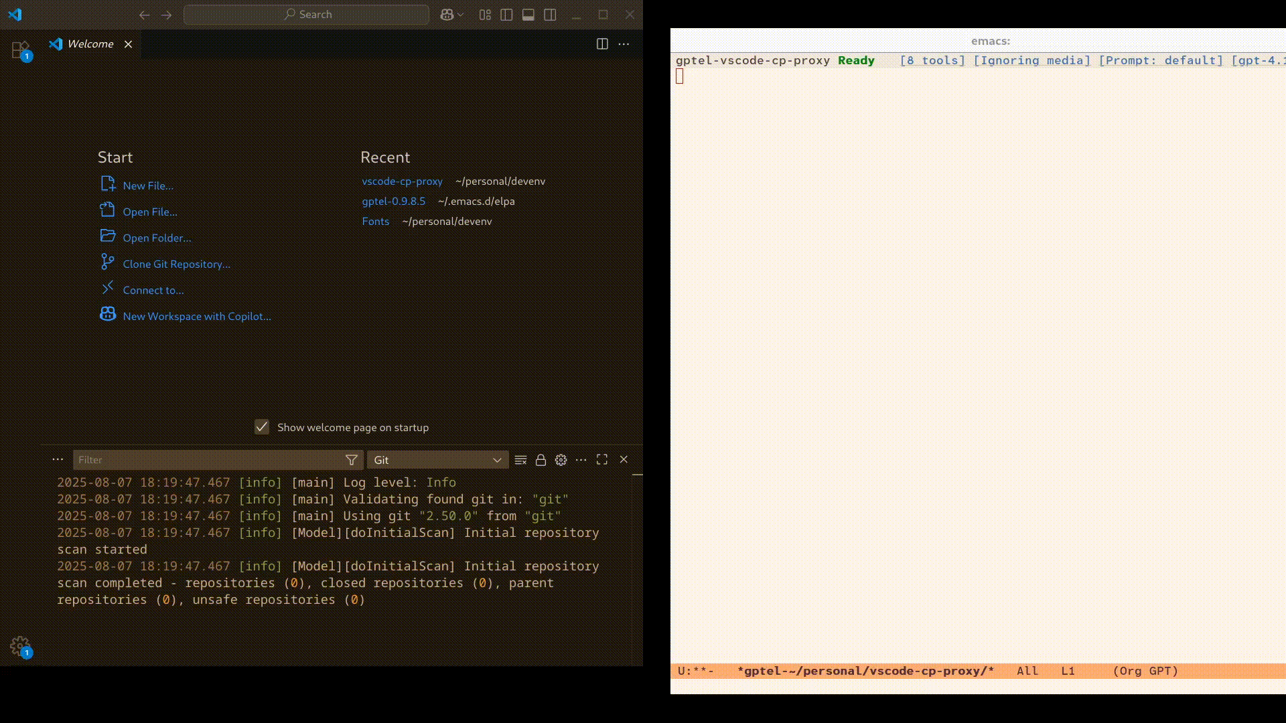1286x723 pixels.
Task: Clear the Output panel log
Action: point(520,460)
